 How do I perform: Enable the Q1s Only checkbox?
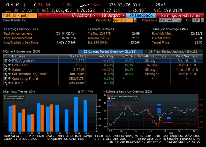pyautogui.click(x=79, y=91)
